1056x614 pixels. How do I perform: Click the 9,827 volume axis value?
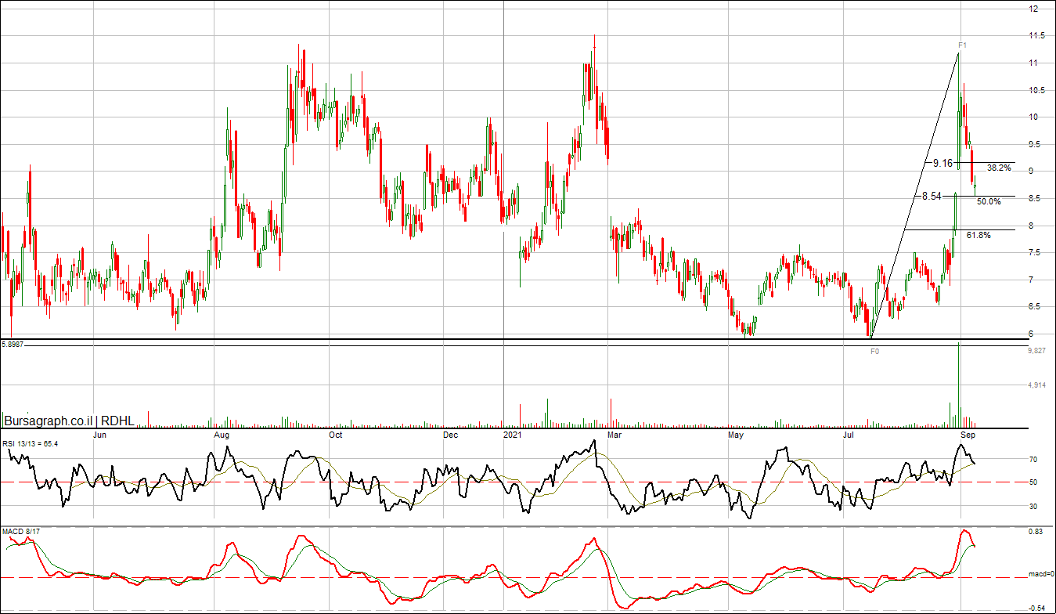coord(1036,352)
